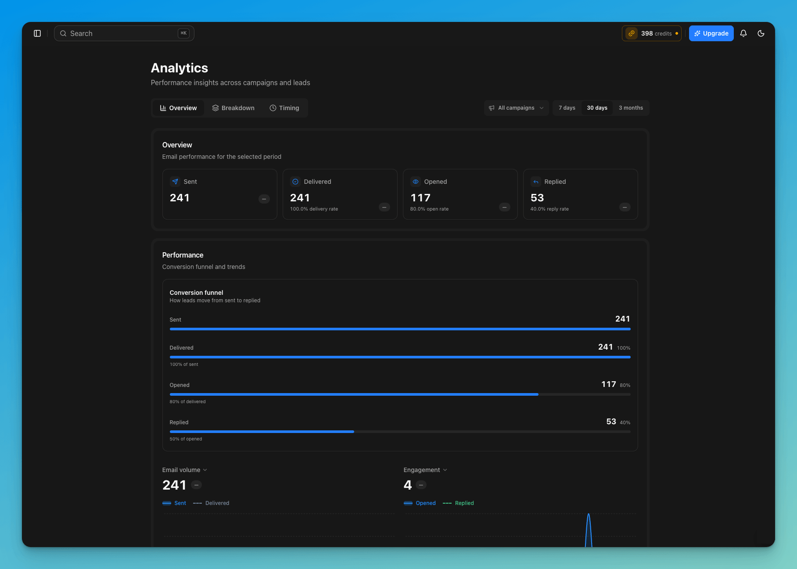
Task: Click the trend indicator on Opened card
Action: coord(505,207)
